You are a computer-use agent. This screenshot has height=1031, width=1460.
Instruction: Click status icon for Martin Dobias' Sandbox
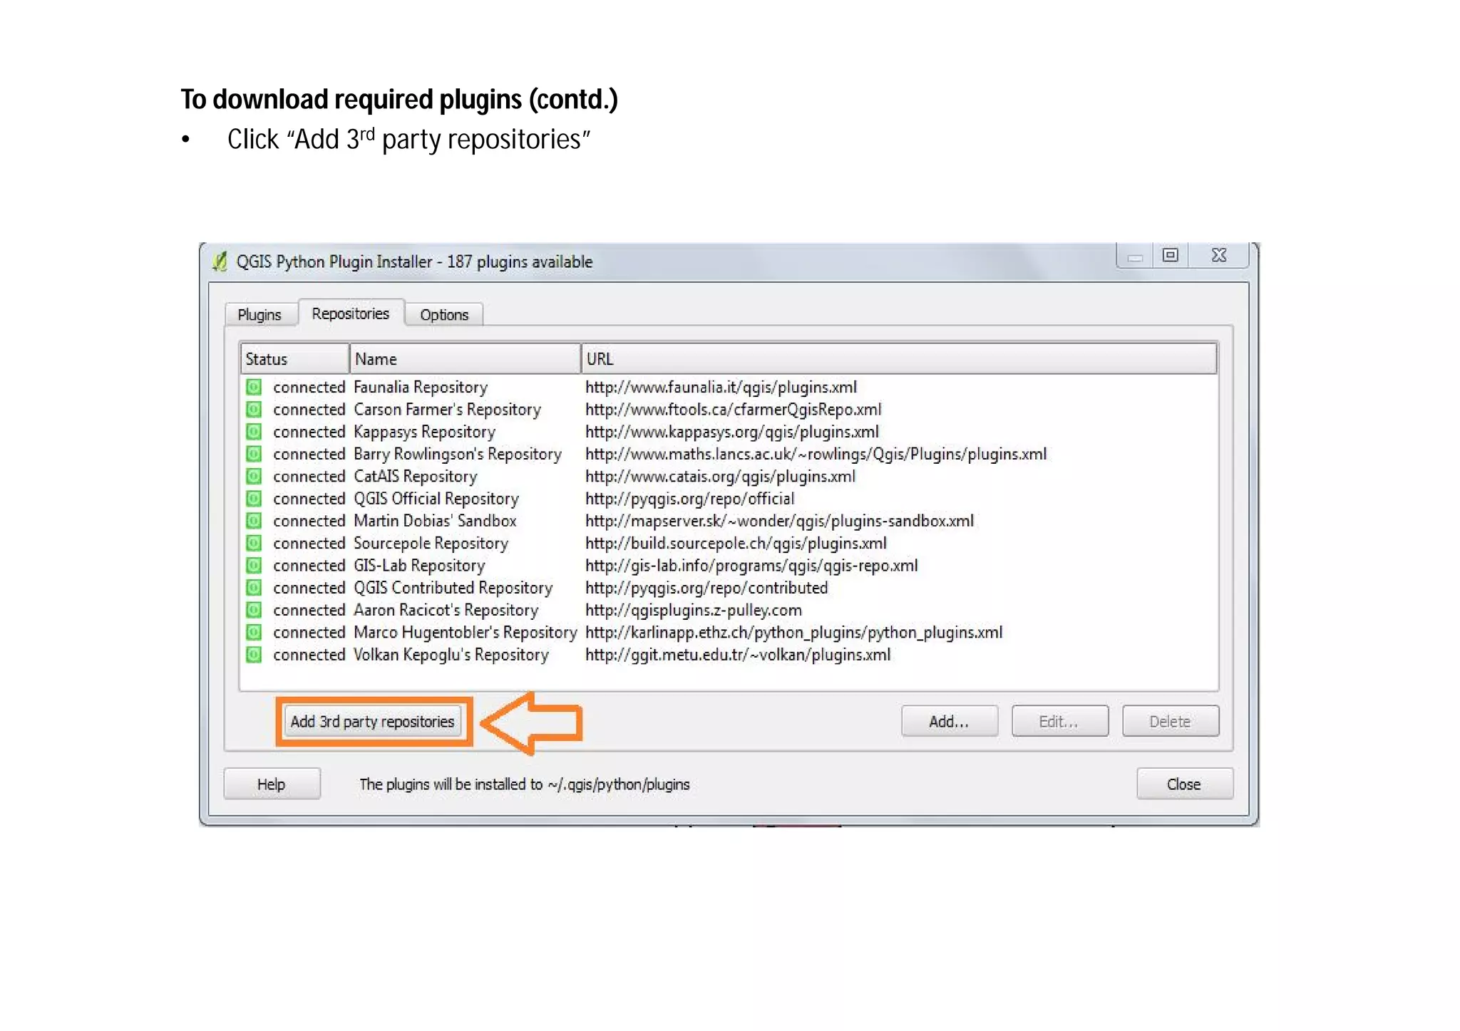click(254, 520)
